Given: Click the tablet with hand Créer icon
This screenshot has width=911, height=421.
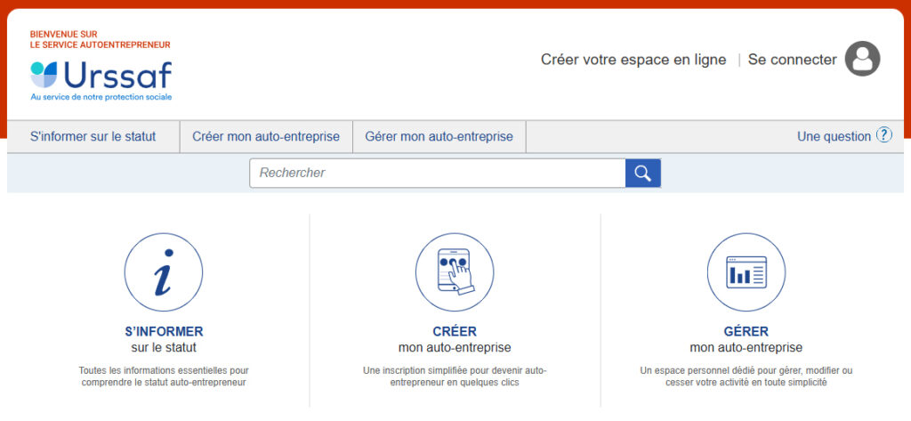Looking at the screenshot, I should (x=454, y=272).
